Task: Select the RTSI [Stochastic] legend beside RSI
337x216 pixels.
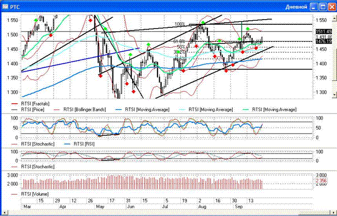Action: [33, 144]
